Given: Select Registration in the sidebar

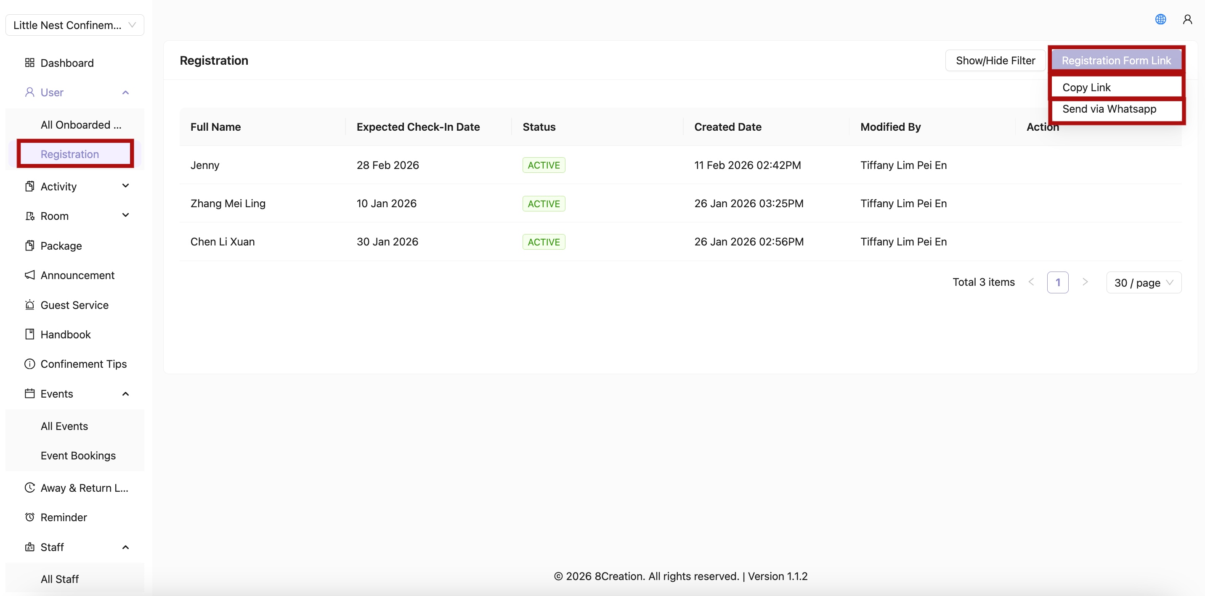Looking at the screenshot, I should pos(69,154).
